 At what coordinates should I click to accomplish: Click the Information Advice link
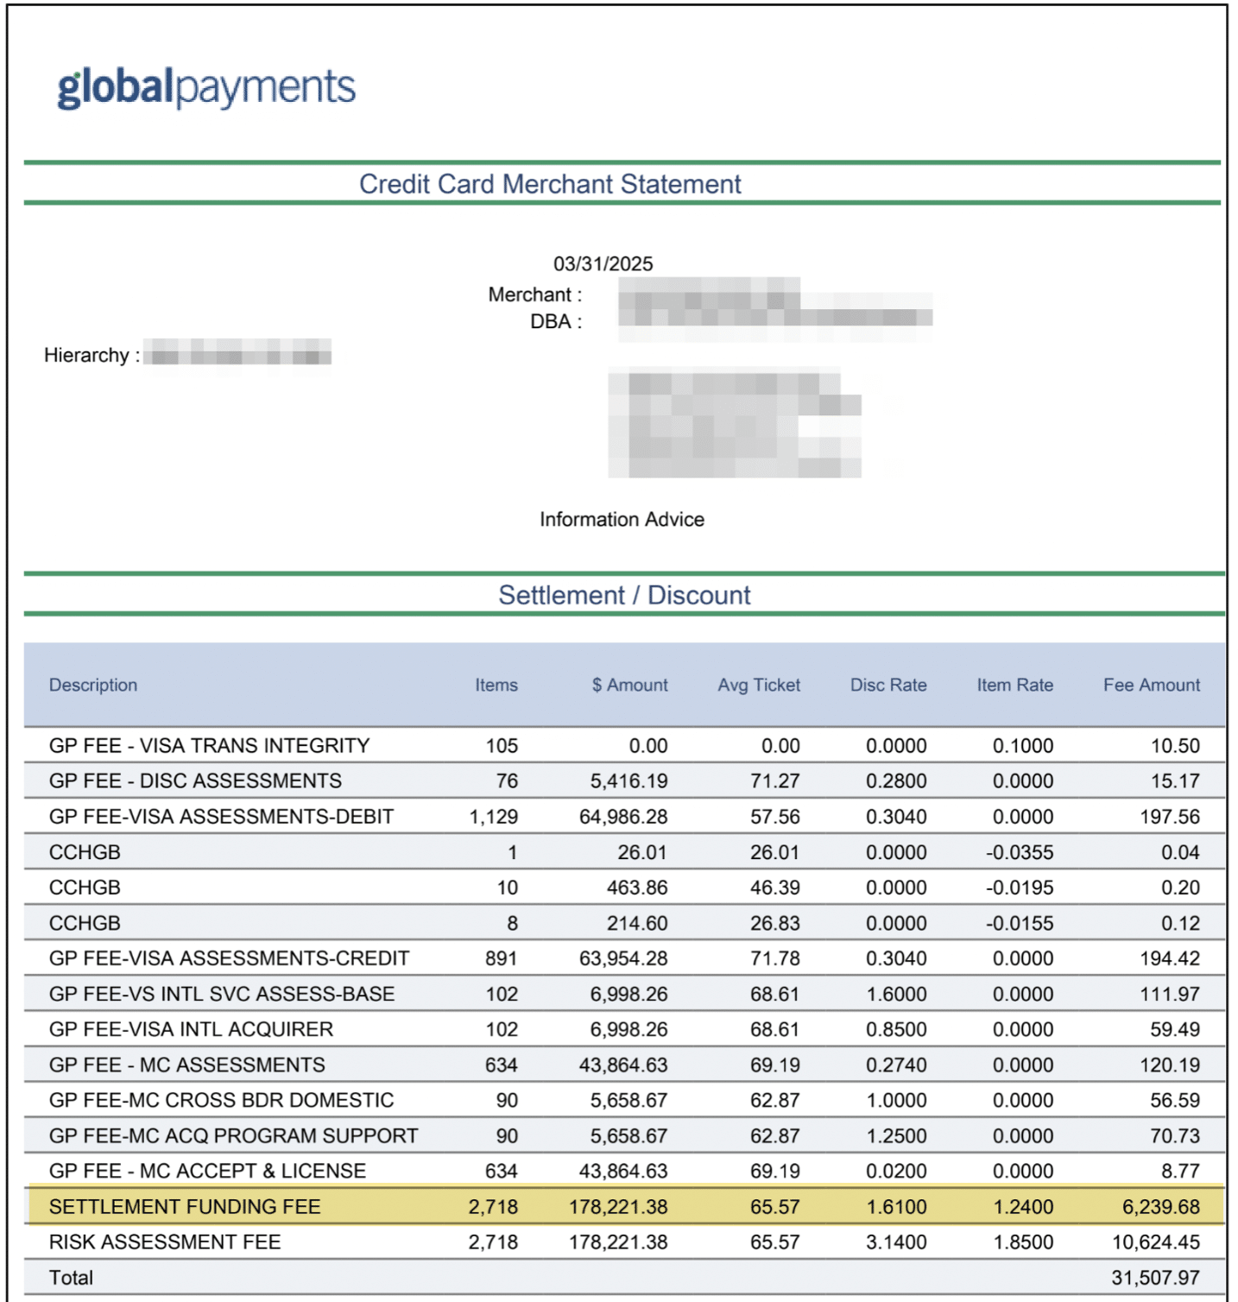pos(621,519)
